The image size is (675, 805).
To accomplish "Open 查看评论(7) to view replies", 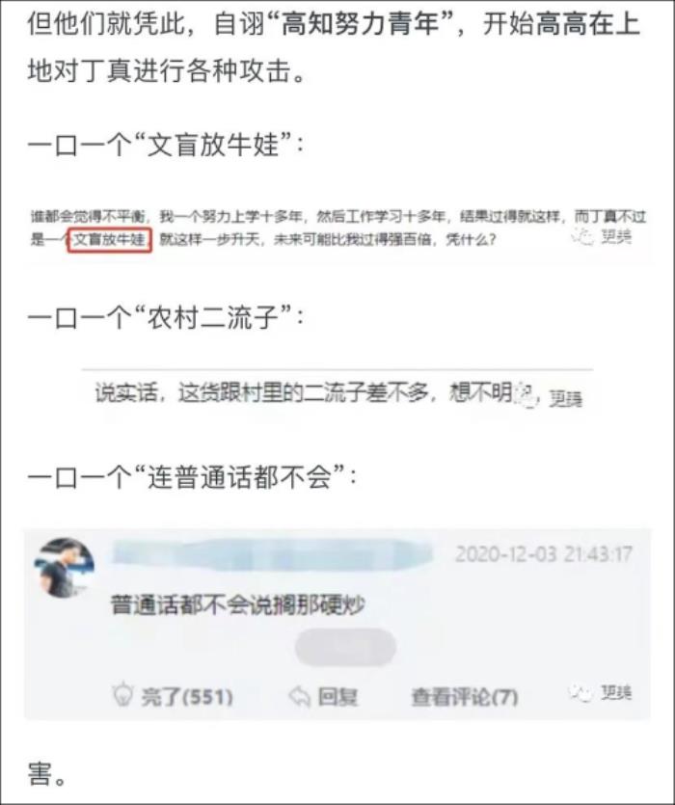I will pos(465,697).
